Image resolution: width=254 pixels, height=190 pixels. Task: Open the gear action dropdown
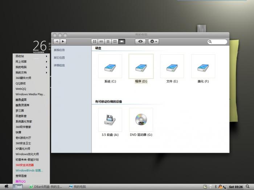(153, 42)
